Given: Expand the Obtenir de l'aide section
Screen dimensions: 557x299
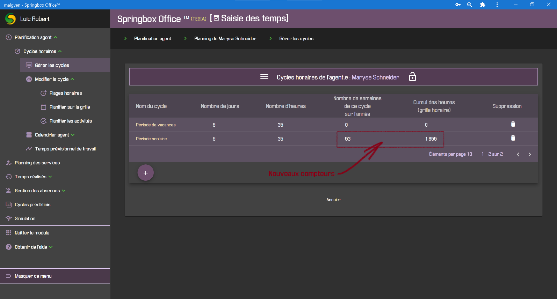Looking at the screenshot, I should [51, 247].
